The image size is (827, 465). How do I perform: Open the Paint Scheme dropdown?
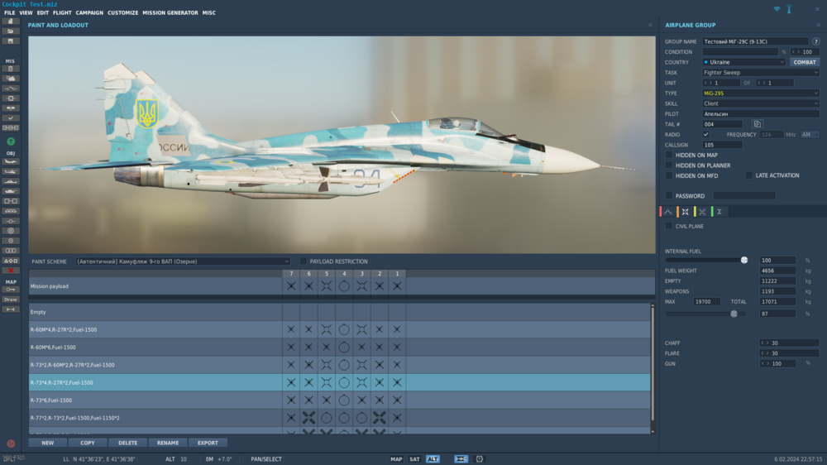click(183, 261)
